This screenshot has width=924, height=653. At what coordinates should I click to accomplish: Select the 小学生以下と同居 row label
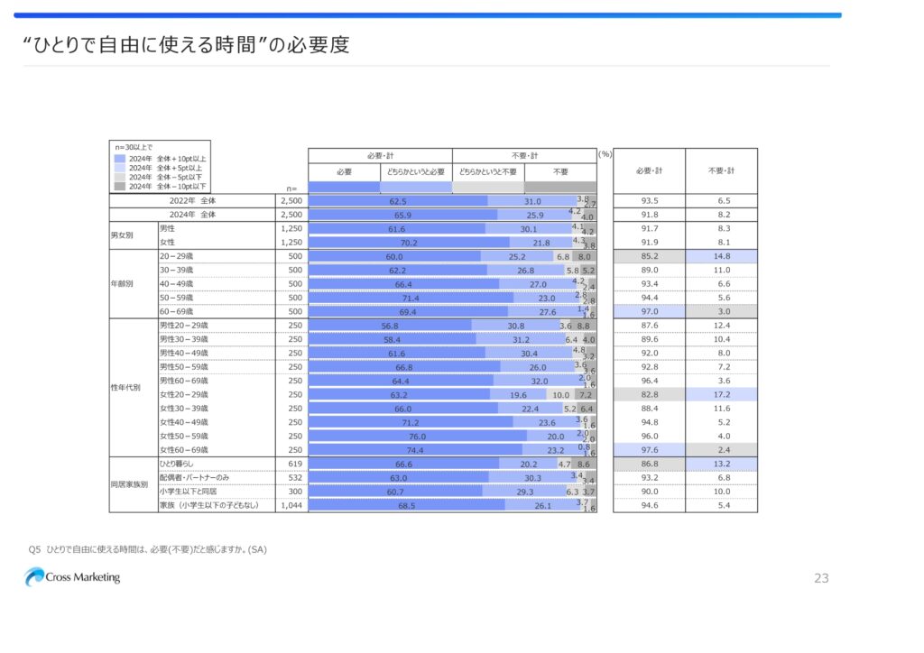coord(188,492)
